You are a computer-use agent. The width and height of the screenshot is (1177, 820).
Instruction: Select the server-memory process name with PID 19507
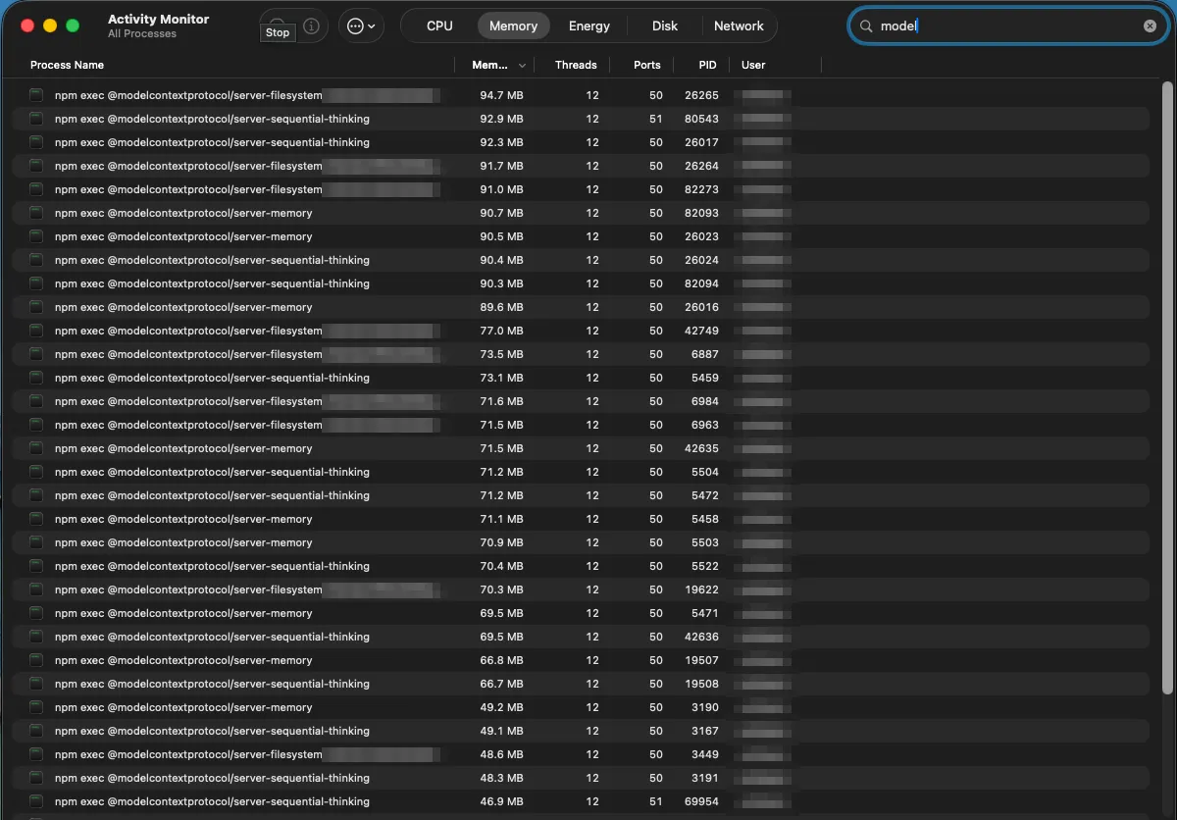183,660
